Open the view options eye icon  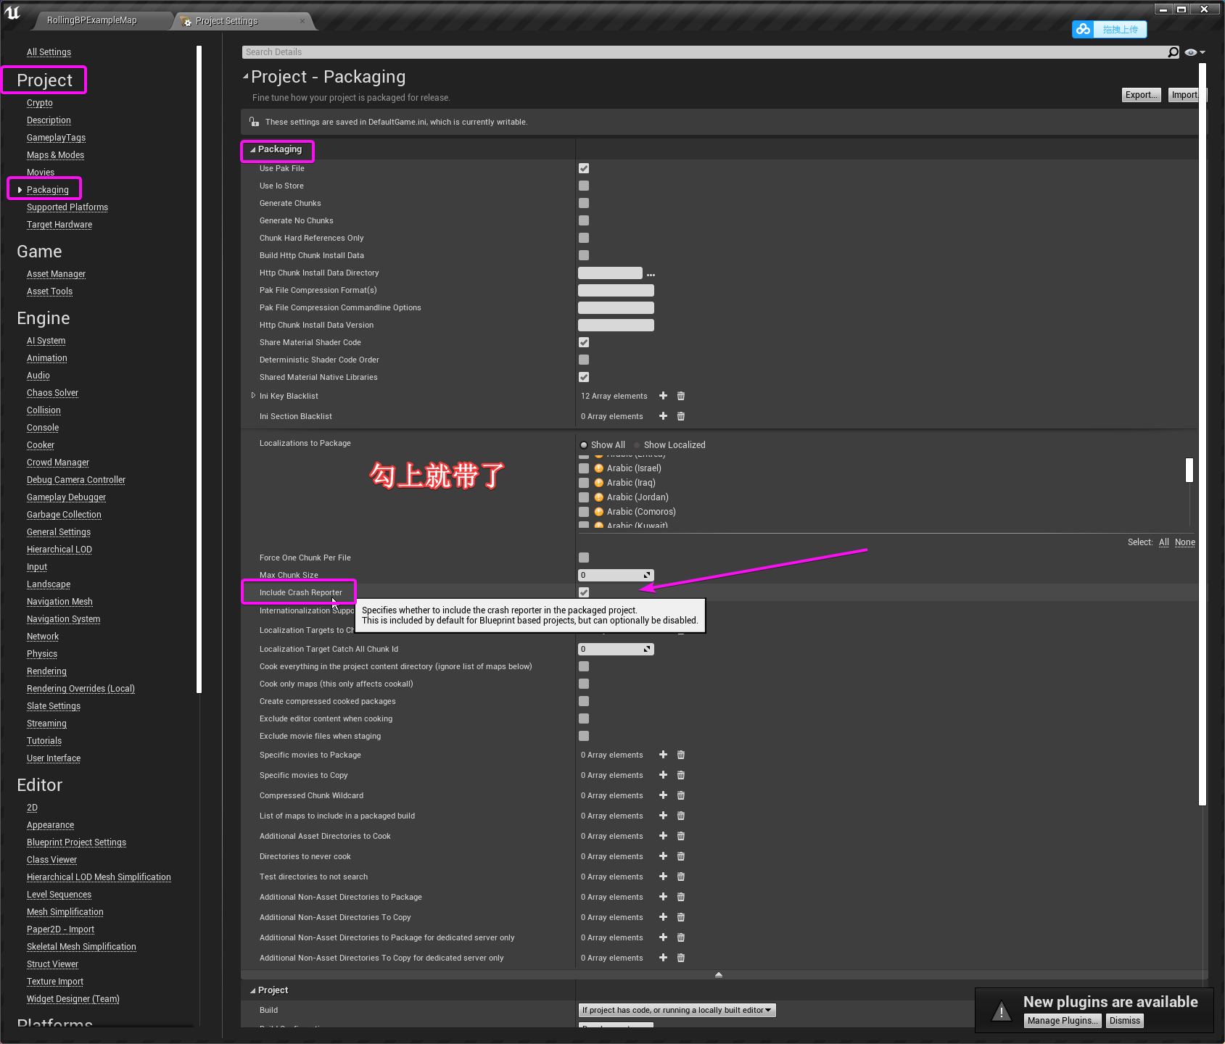(x=1190, y=51)
